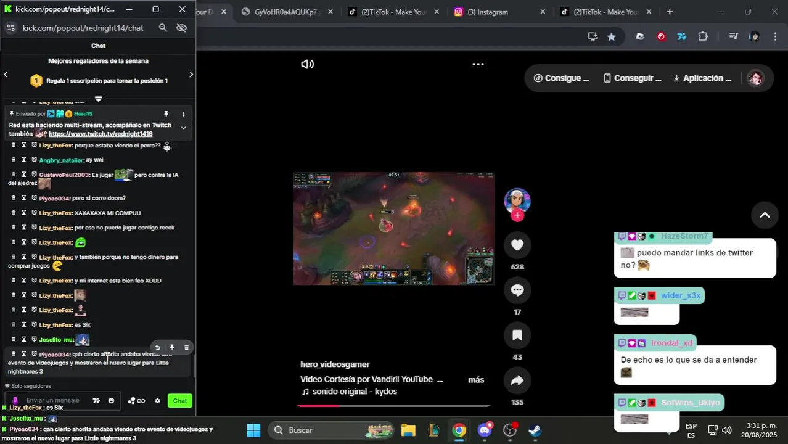788x444 pixels.
Task: Open channel points infinity icon
Action: point(136,401)
